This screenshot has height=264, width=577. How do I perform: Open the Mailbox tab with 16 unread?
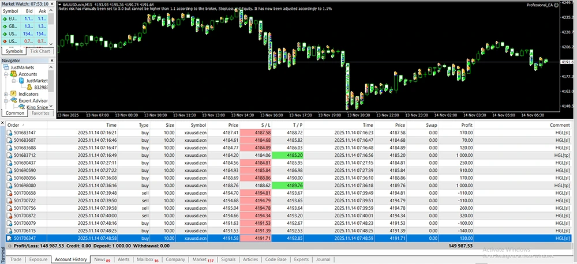point(145,259)
